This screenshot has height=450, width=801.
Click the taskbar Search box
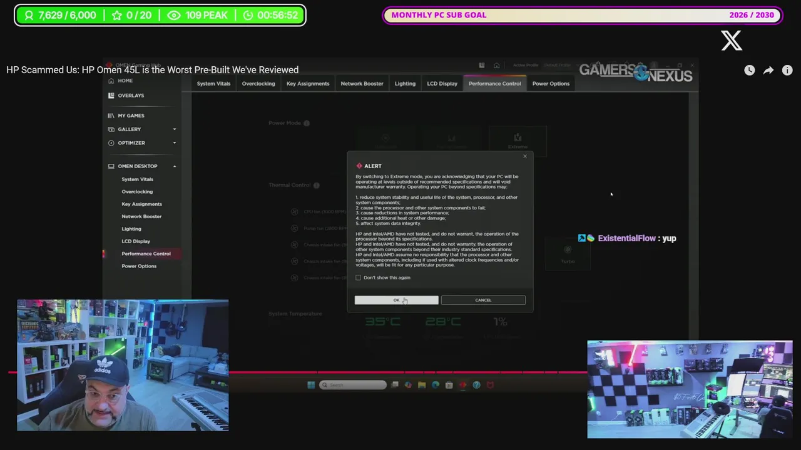[353, 385]
